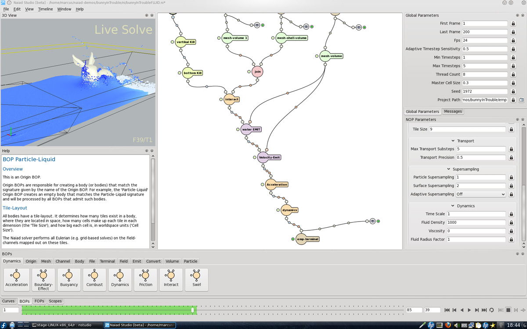The width and height of the screenshot is (527, 329).
Task: Browse for the Project Path
Action: [521, 100]
